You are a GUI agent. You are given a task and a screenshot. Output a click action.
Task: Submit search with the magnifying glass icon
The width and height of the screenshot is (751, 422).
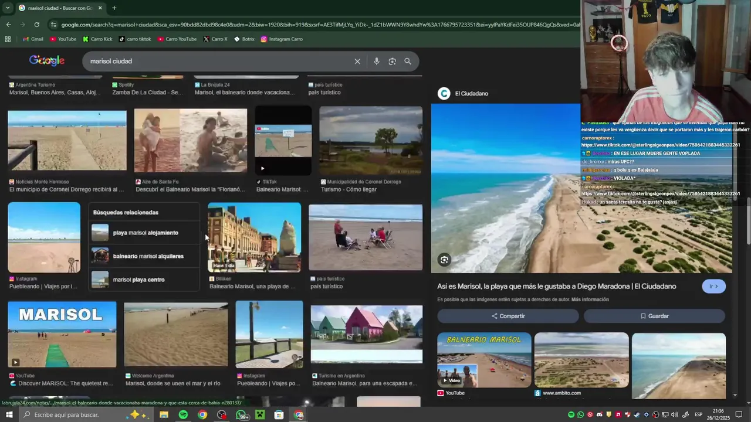pos(408,61)
